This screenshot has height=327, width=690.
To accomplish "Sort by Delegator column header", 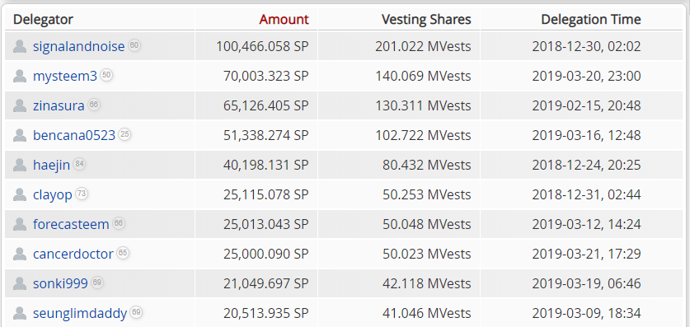I will (x=43, y=19).
